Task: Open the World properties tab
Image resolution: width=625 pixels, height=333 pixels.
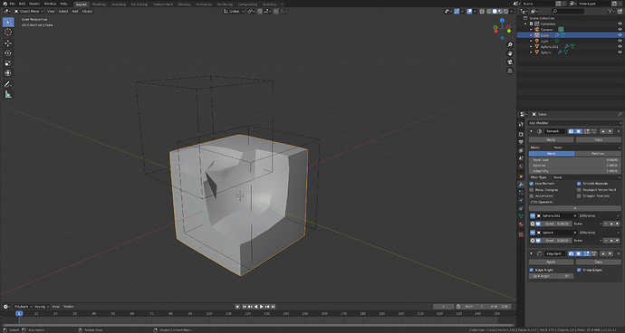Action: 521,166
